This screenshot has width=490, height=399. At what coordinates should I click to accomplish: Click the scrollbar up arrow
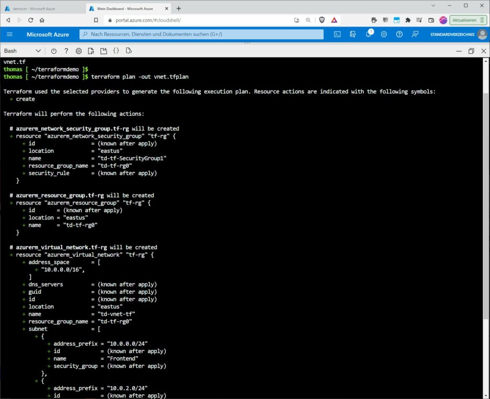click(486, 61)
